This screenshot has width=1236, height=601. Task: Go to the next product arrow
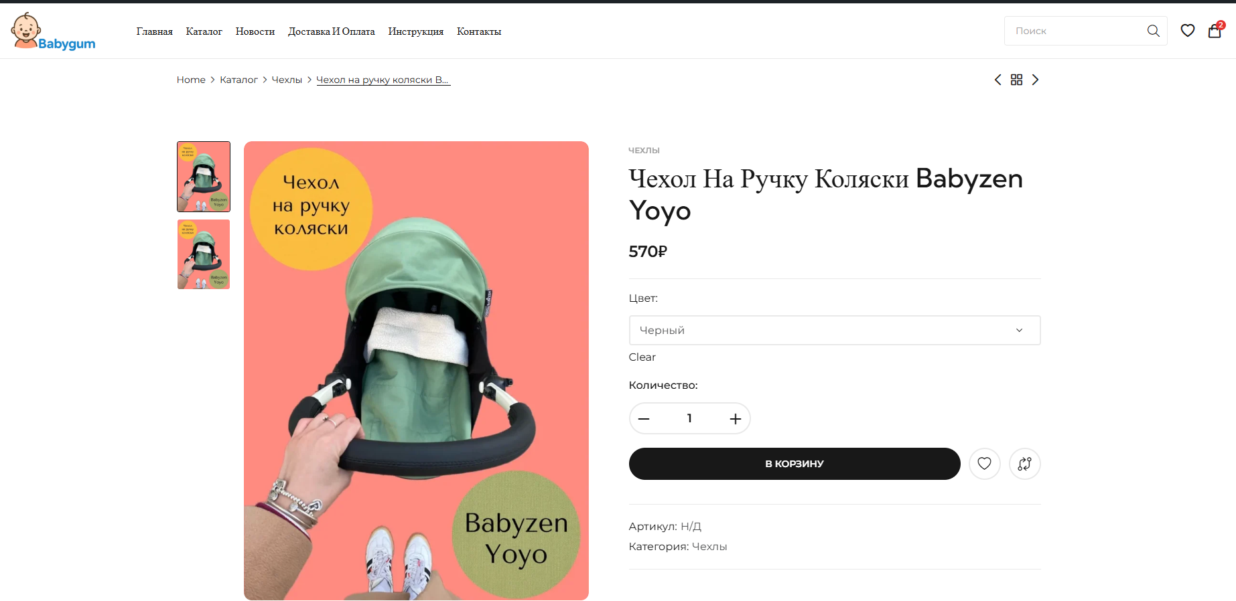[x=1036, y=80]
